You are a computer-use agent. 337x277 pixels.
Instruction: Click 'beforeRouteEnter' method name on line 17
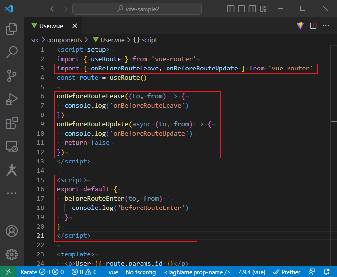point(95,199)
